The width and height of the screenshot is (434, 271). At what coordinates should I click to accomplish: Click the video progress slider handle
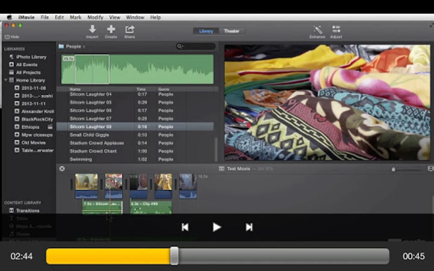[x=174, y=256]
